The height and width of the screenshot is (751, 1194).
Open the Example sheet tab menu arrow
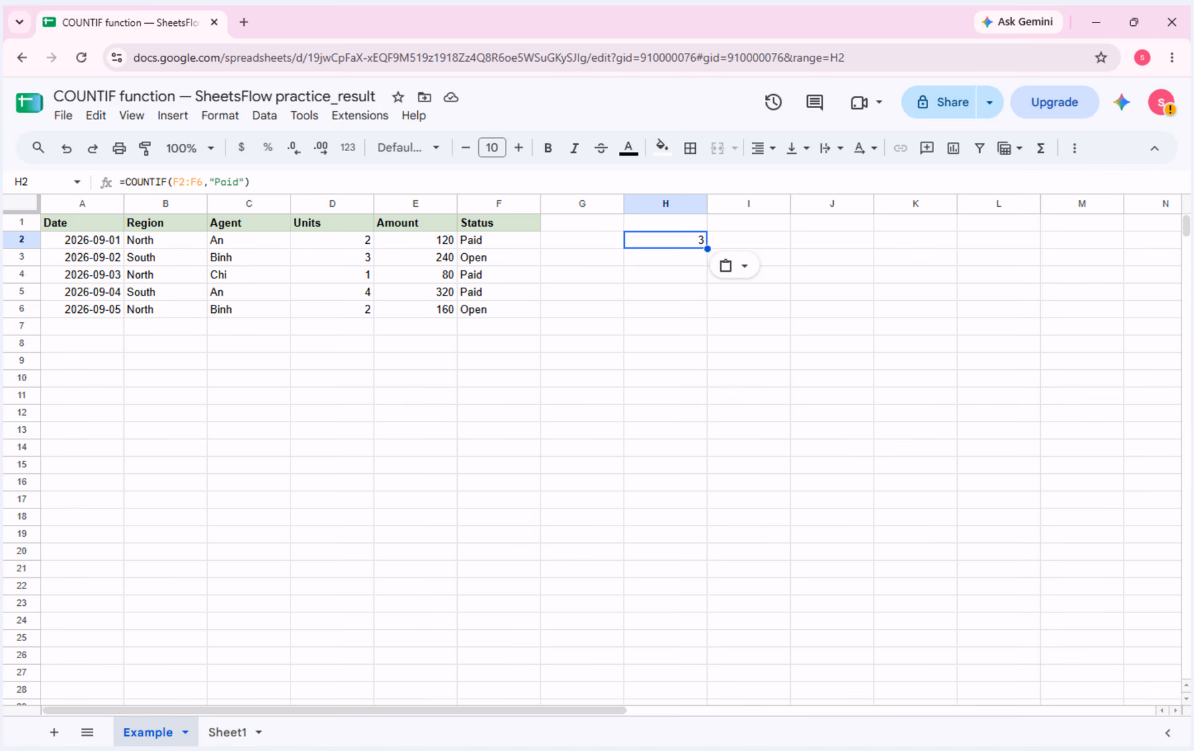(x=186, y=732)
